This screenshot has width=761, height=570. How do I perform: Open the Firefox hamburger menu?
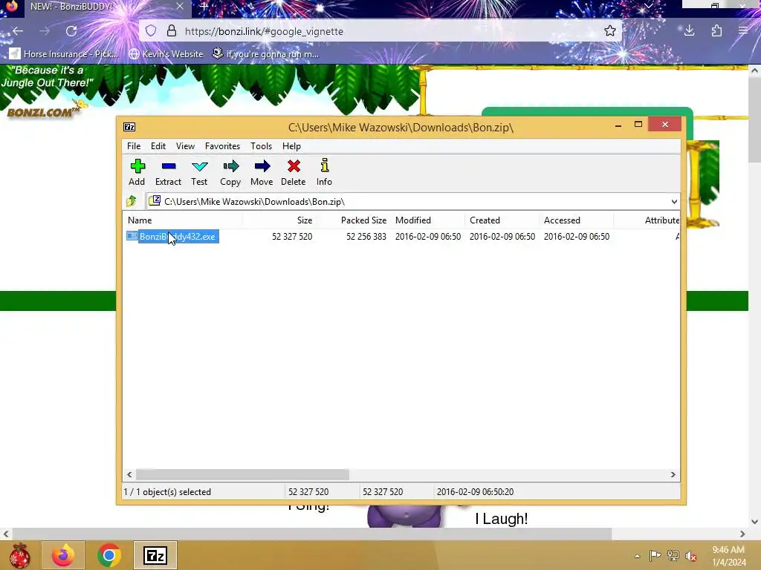pyautogui.click(x=743, y=31)
